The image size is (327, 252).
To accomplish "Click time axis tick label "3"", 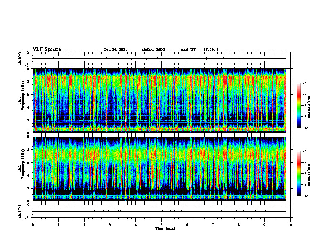I will click(110, 225).
